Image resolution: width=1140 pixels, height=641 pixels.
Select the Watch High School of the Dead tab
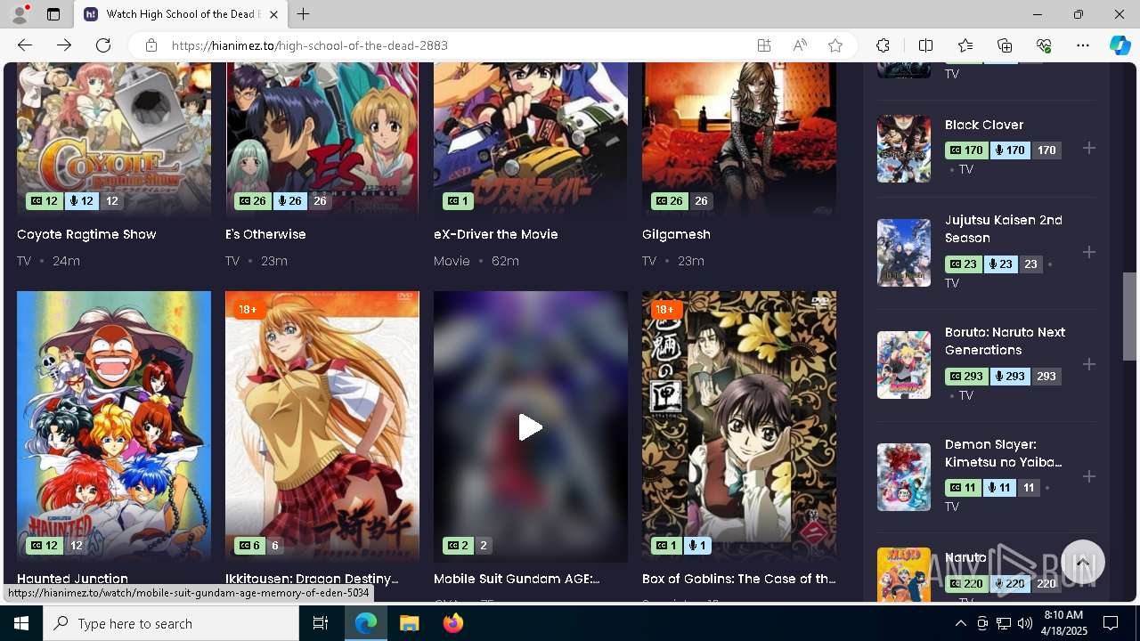coord(181,14)
